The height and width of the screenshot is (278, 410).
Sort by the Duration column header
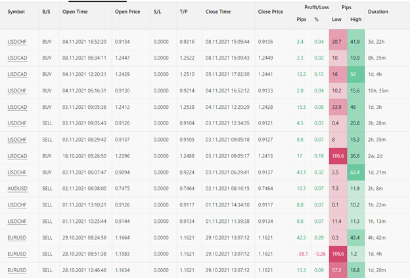tap(378, 12)
